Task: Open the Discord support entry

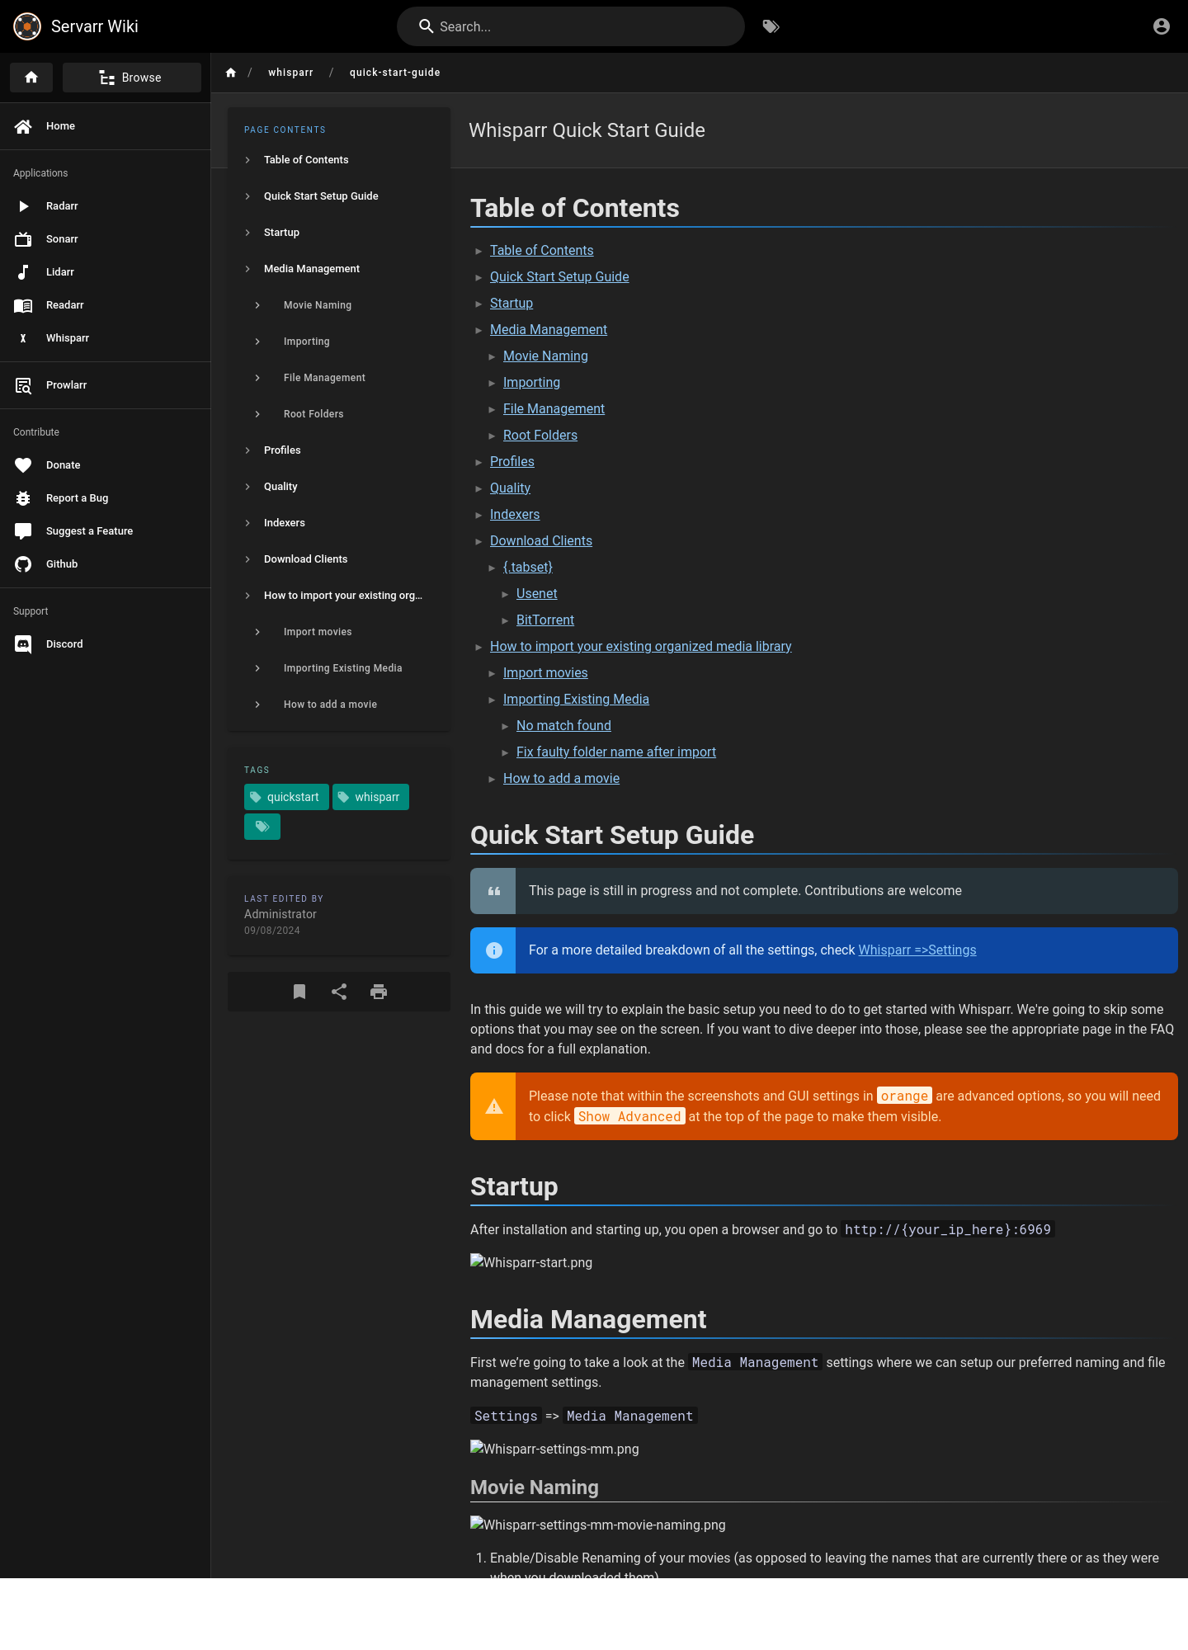Action: [105, 644]
